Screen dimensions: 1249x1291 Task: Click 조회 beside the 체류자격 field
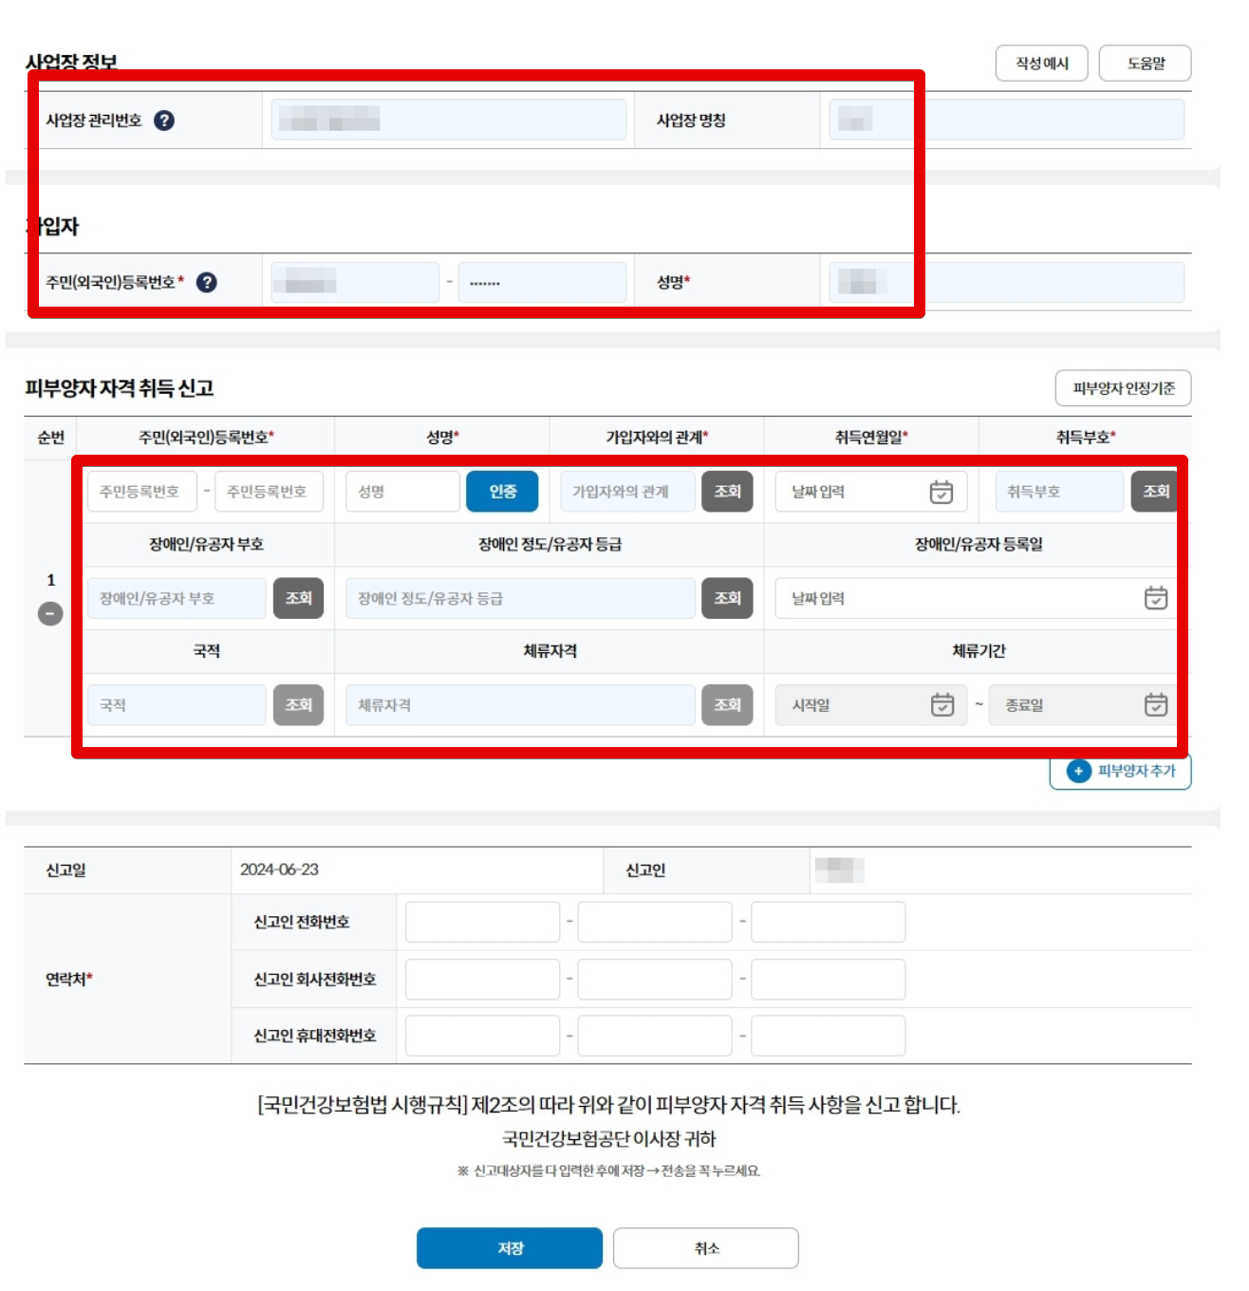coord(728,704)
